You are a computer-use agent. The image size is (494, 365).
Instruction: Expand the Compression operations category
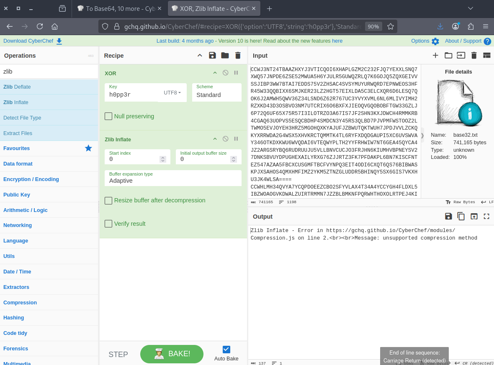point(20,302)
